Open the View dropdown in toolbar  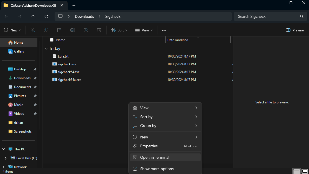point(144,30)
